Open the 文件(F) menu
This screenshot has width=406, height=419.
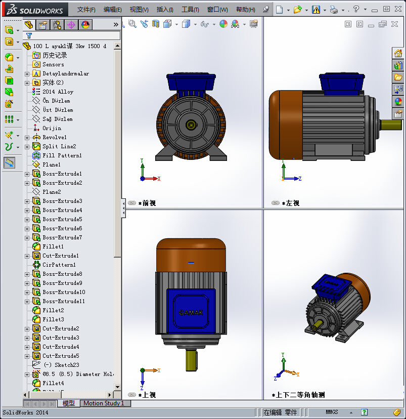click(86, 10)
